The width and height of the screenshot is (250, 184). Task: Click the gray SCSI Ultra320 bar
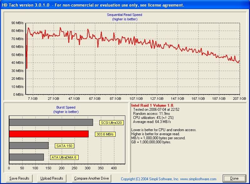point(51,122)
